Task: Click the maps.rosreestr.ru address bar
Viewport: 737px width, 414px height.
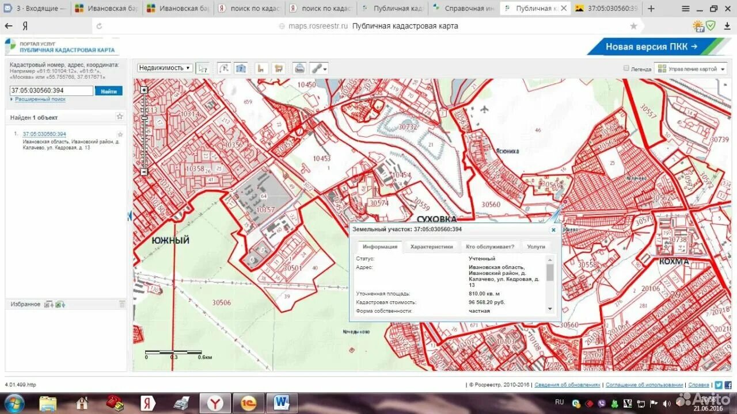Action: point(368,26)
